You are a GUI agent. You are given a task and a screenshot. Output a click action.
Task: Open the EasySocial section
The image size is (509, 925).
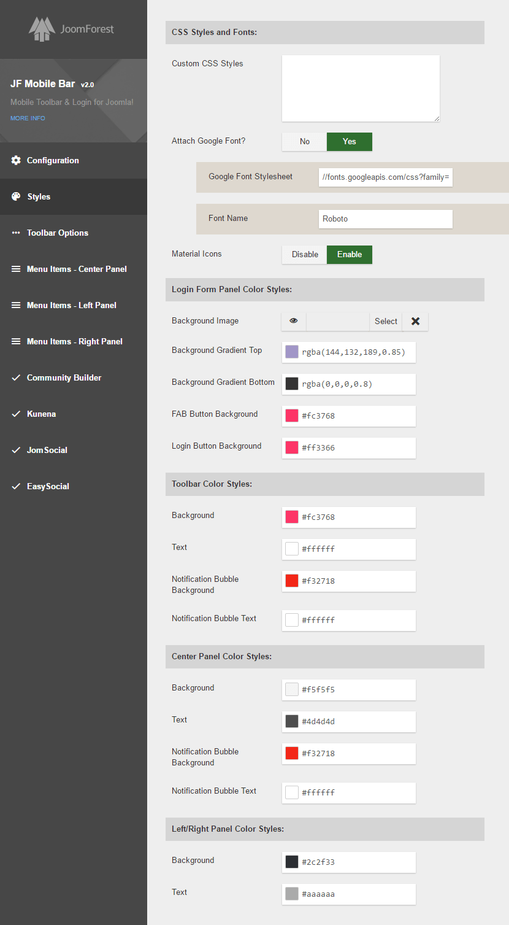48,486
